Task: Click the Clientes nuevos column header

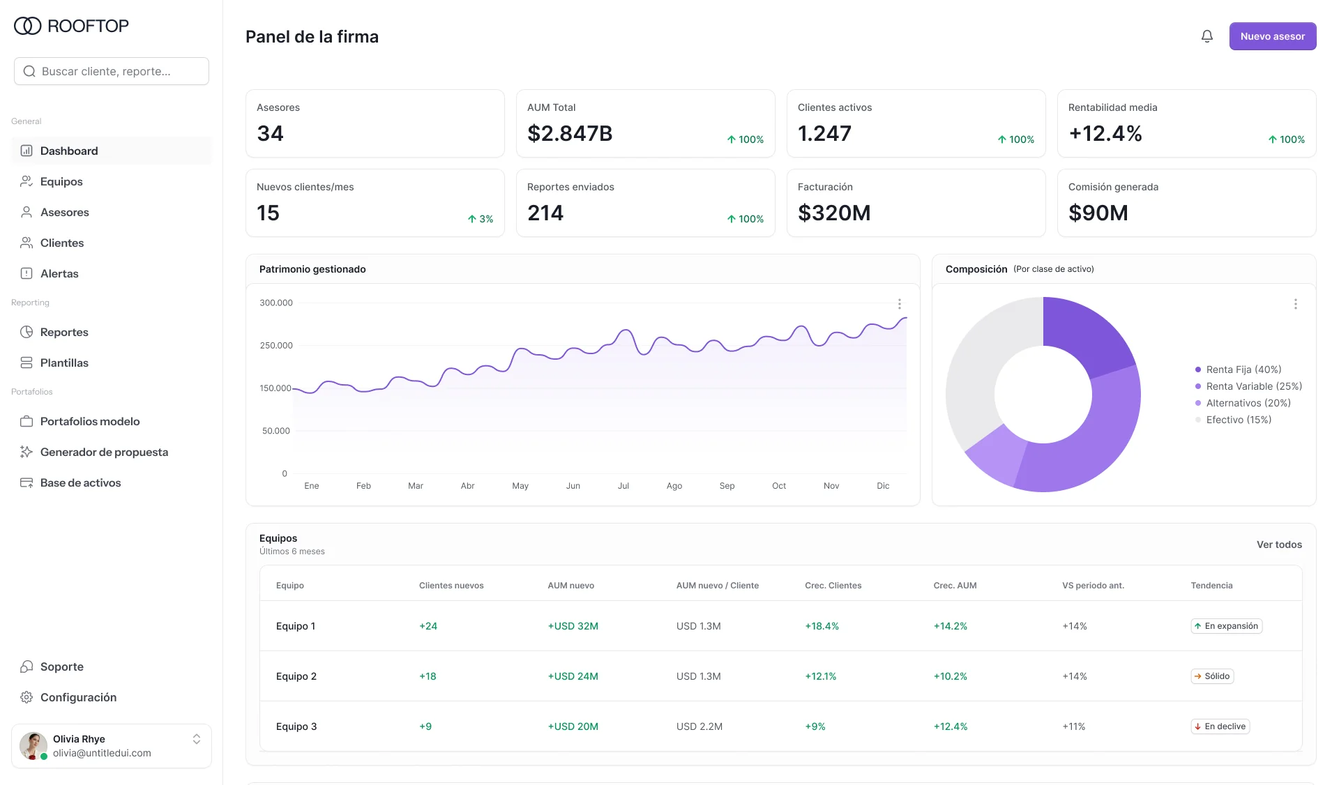Action: pyautogui.click(x=451, y=586)
